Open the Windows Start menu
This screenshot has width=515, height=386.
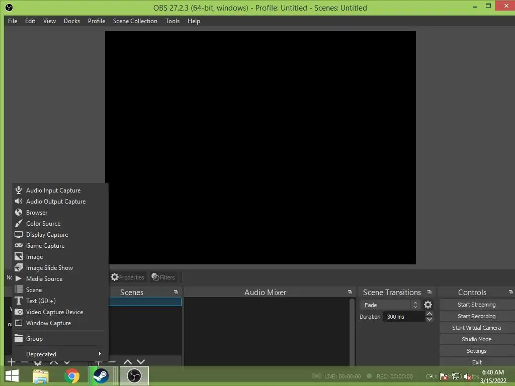12,376
